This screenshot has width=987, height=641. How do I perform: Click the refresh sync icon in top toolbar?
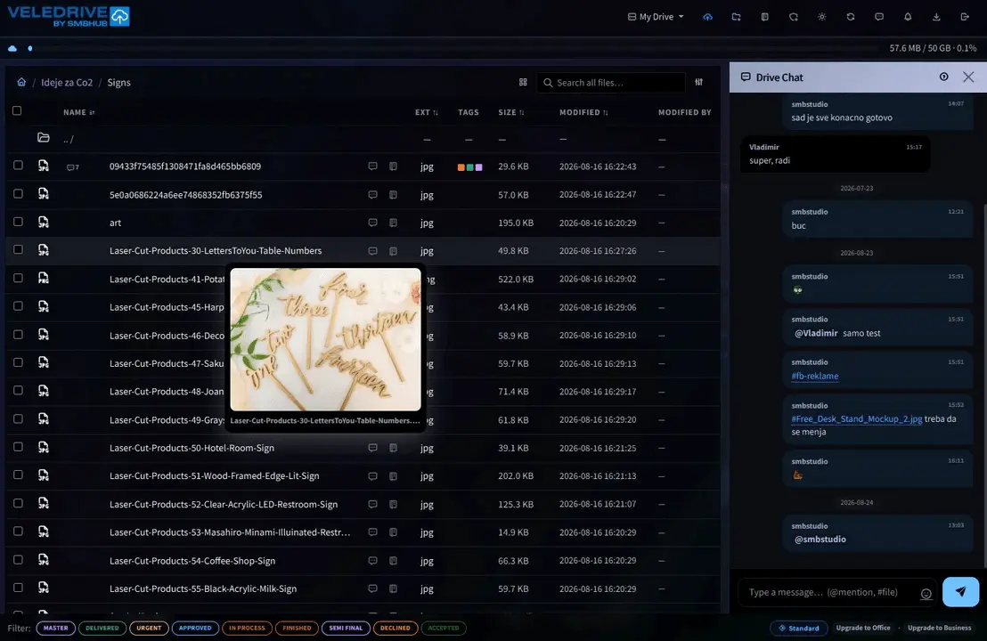tap(851, 17)
